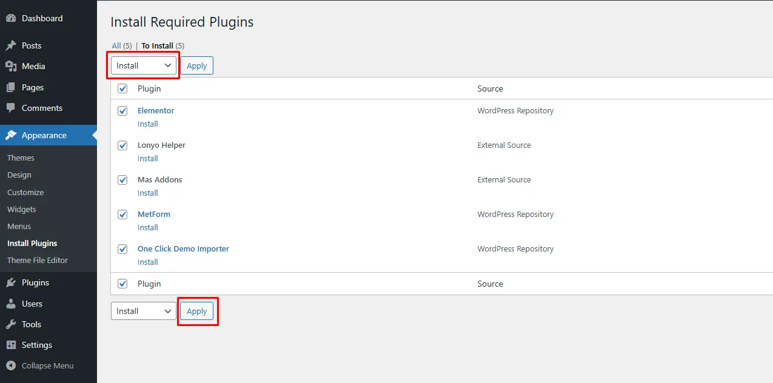Viewport: 773px width, 383px height.
Task: Click the Plugin column label in footer
Action: pos(149,284)
